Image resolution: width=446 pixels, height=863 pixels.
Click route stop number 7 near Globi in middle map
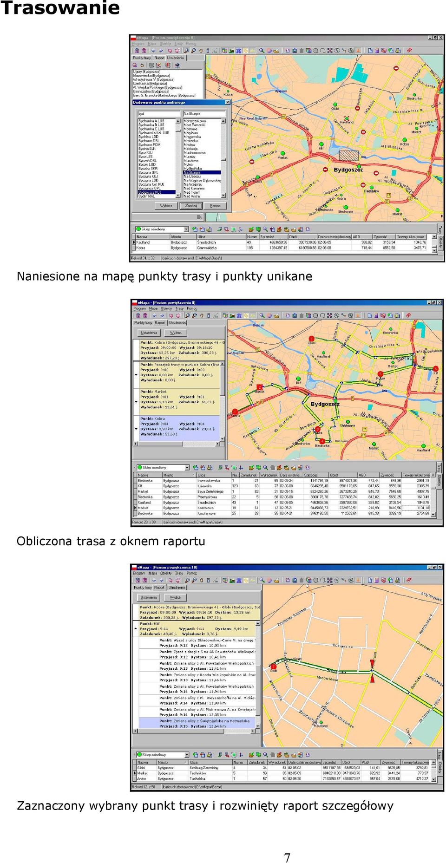tap(311, 339)
